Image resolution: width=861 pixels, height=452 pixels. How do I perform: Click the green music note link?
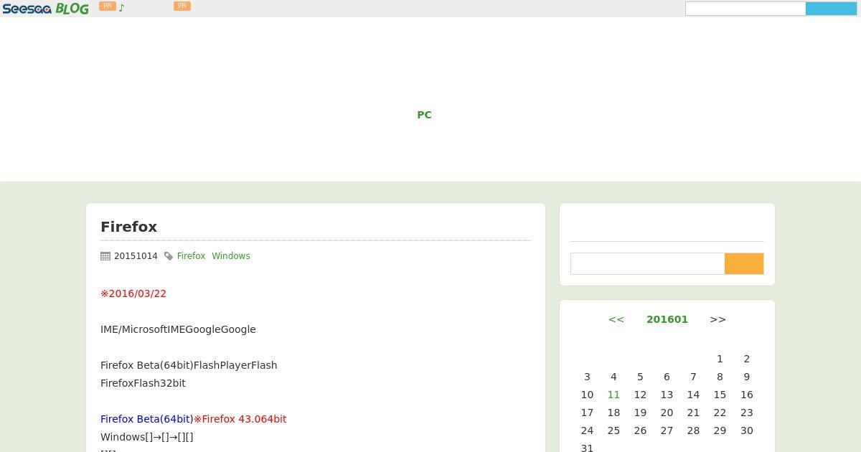coord(121,8)
